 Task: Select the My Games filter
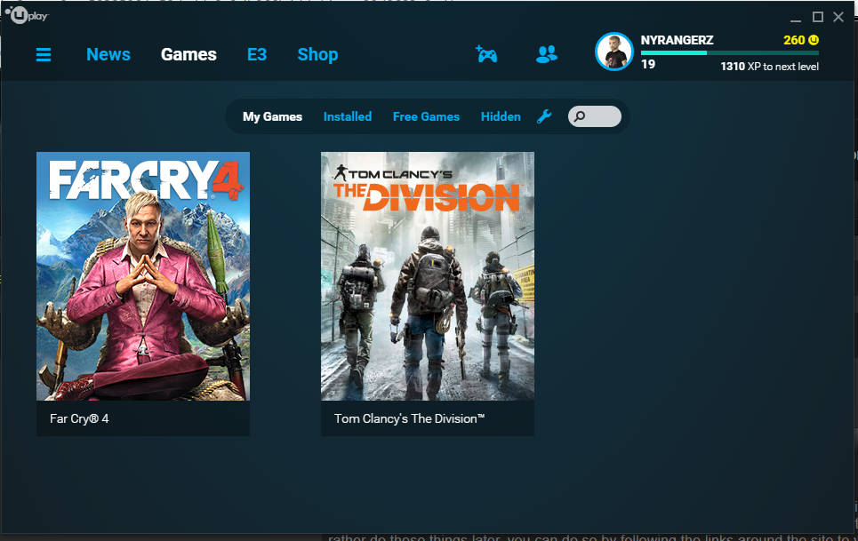coord(272,116)
